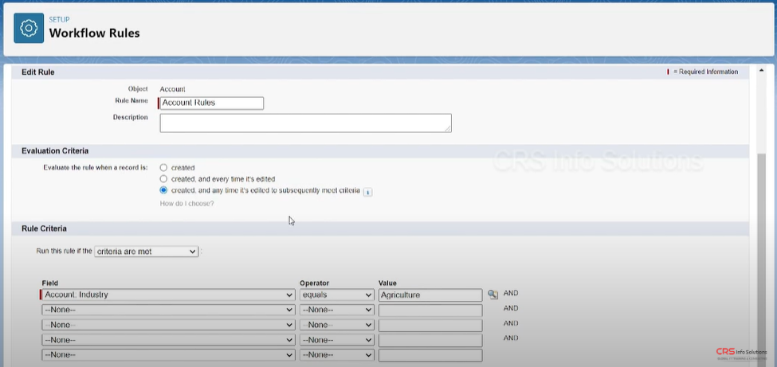This screenshot has height=367, width=777.
Task: Click inside the Description text area
Action: coord(305,123)
